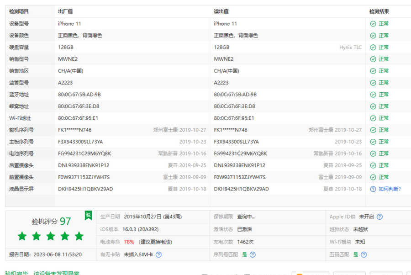Click the 1462次 charge count value
411x275 pixels.
click(x=245, y=242)
